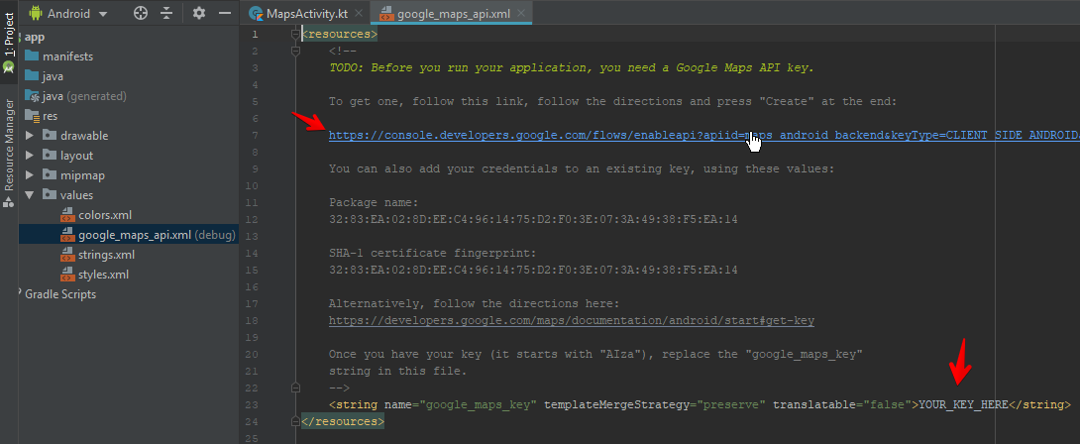Toggle the 1: Project side tab
1080x444 pixels.
click(9, 45)
